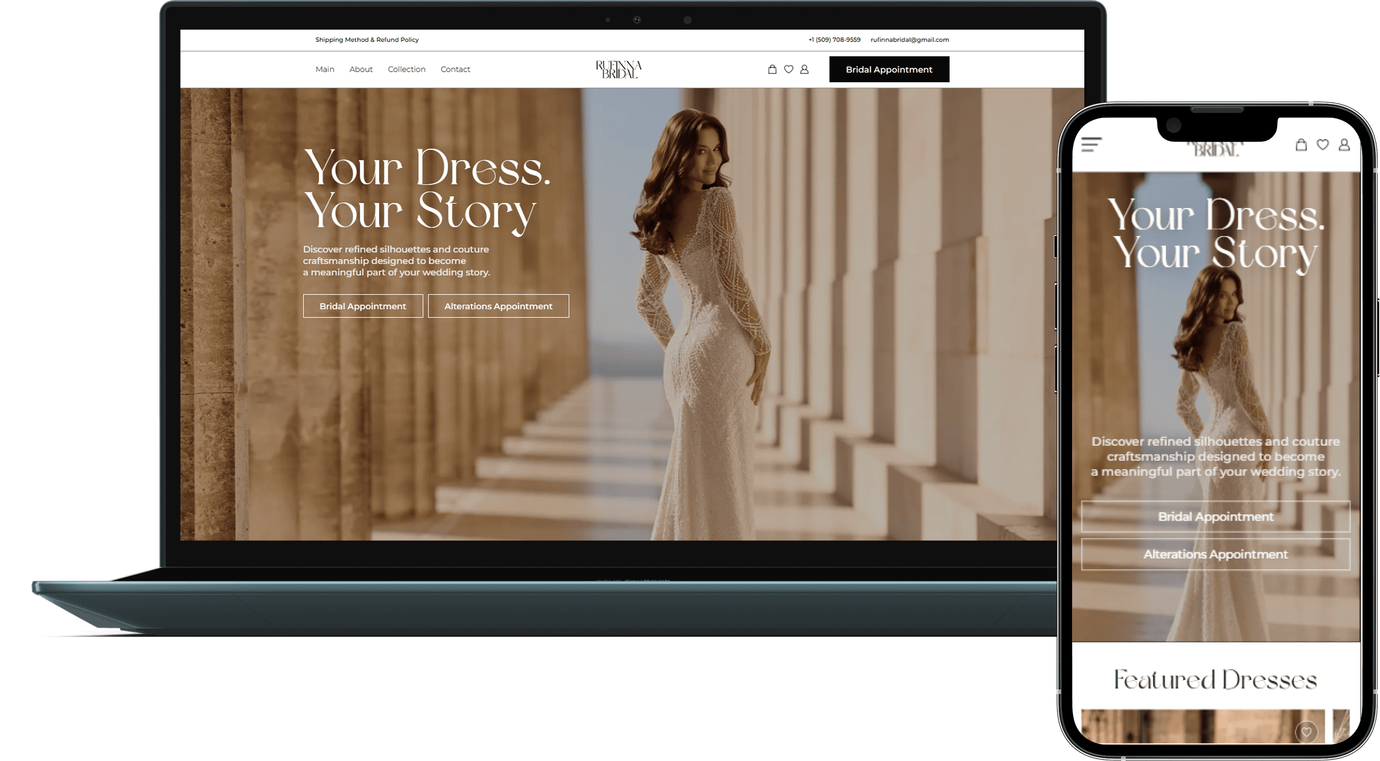Open Shipping Method & Refund Policy link
The width and height of the screenshot is (1380, 761).
coord(367,40)
